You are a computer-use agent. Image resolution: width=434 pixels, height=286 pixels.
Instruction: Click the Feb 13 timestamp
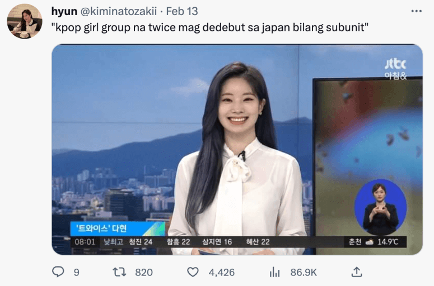(182, 11)
